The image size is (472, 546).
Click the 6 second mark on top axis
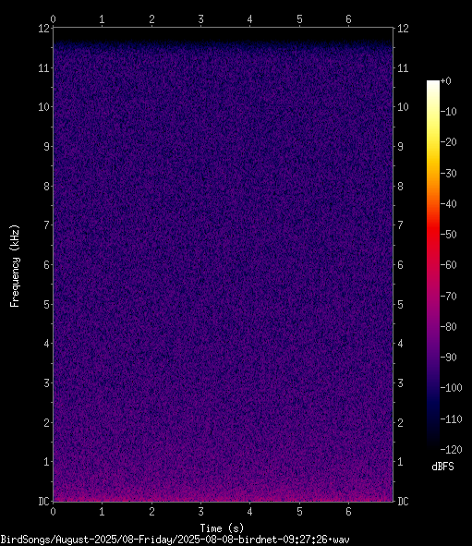[x=349, y=19]
